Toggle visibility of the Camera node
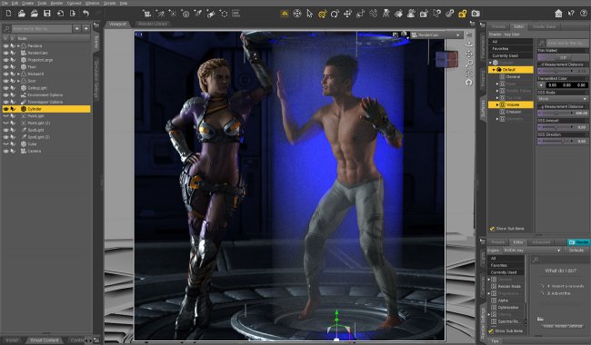Viewport: 591px width, 345px height. [x=5, y=151]
